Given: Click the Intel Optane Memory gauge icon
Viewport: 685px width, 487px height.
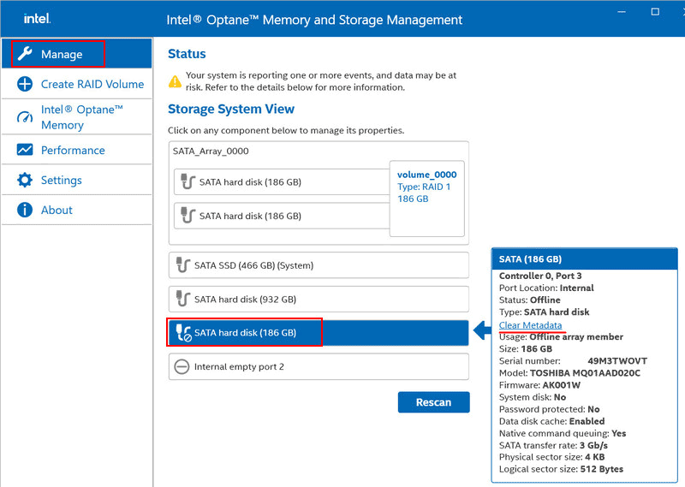Looking at the screenshot, I should tap(25, 118).
